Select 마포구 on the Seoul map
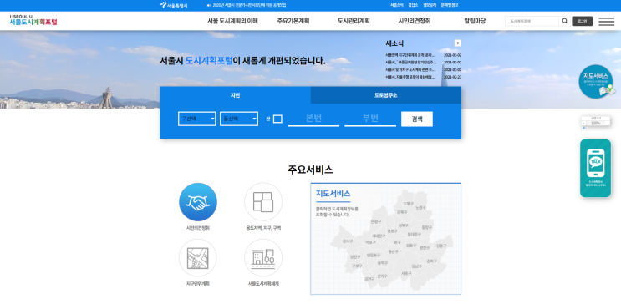This screenshot has width=621, height=304. click(x=371, y=242)
